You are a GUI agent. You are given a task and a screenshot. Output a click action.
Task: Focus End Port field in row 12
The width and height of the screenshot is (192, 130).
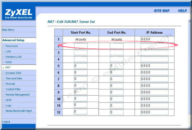(116, 112)
